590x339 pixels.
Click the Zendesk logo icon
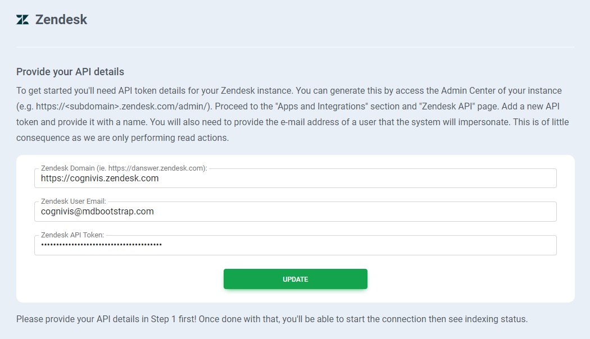22,20
